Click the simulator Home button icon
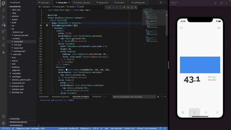The width and height of the screenshot is (231, 130). [215, 3]
